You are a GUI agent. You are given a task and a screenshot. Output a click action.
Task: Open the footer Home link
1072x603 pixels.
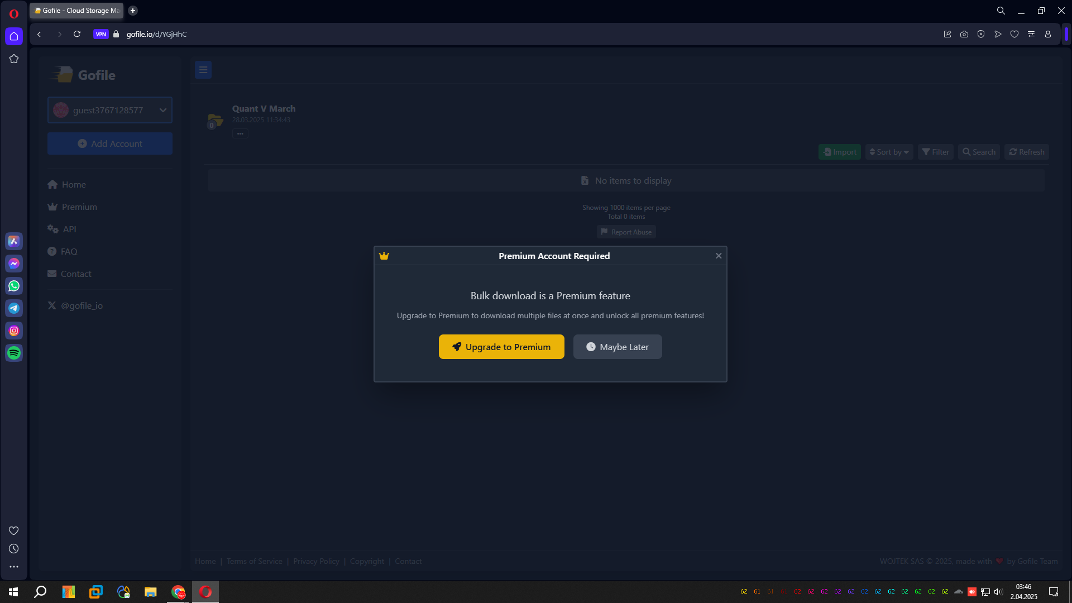(x=205, y=561)
